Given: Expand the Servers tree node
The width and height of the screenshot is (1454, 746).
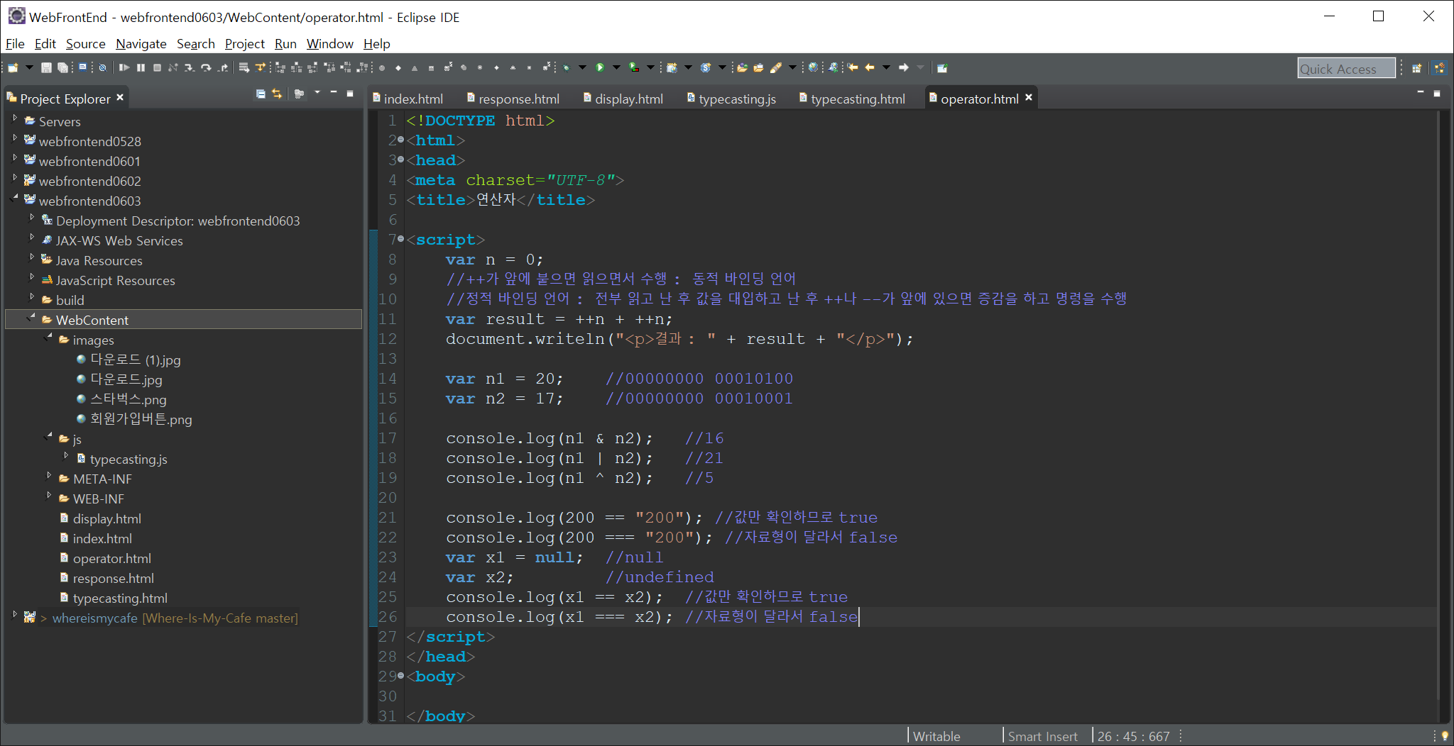Looking at the screenshot, I should click(15, 118).
